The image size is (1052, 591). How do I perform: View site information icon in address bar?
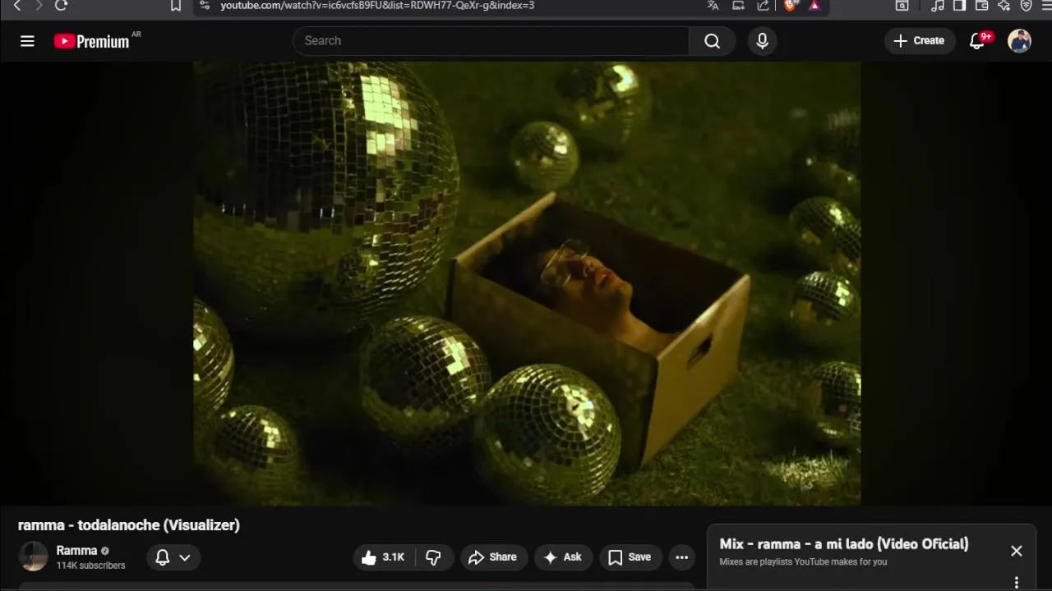coord(204,6)
